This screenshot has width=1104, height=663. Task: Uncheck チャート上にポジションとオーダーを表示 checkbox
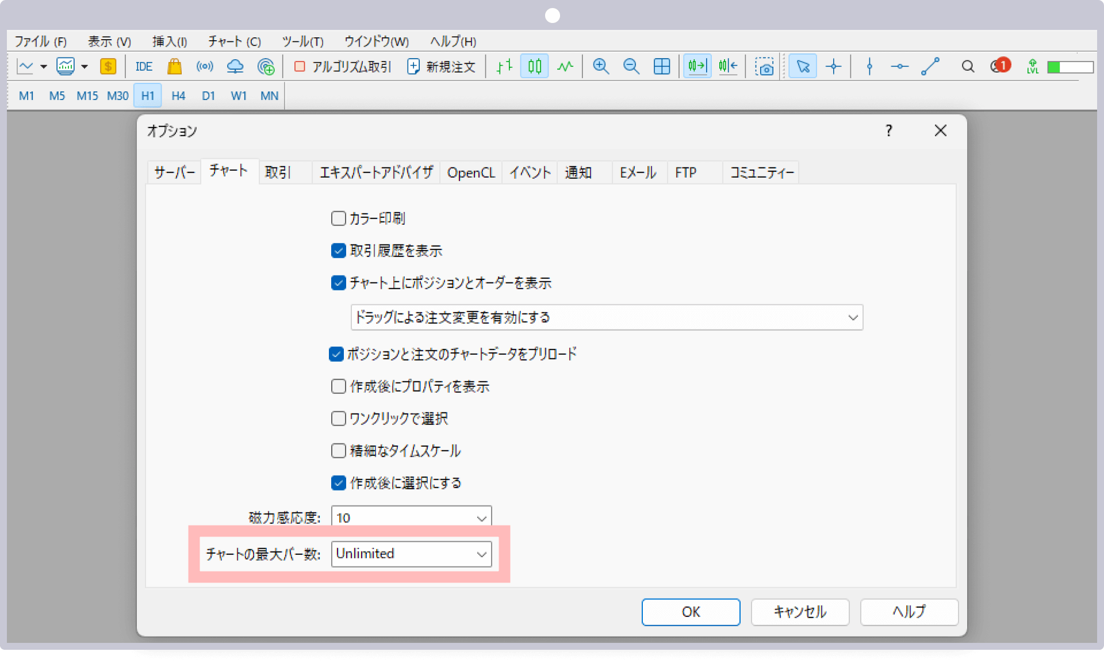point(338,283)
